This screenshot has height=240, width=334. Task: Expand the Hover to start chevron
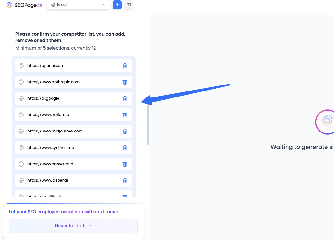[x=90, y=226]
